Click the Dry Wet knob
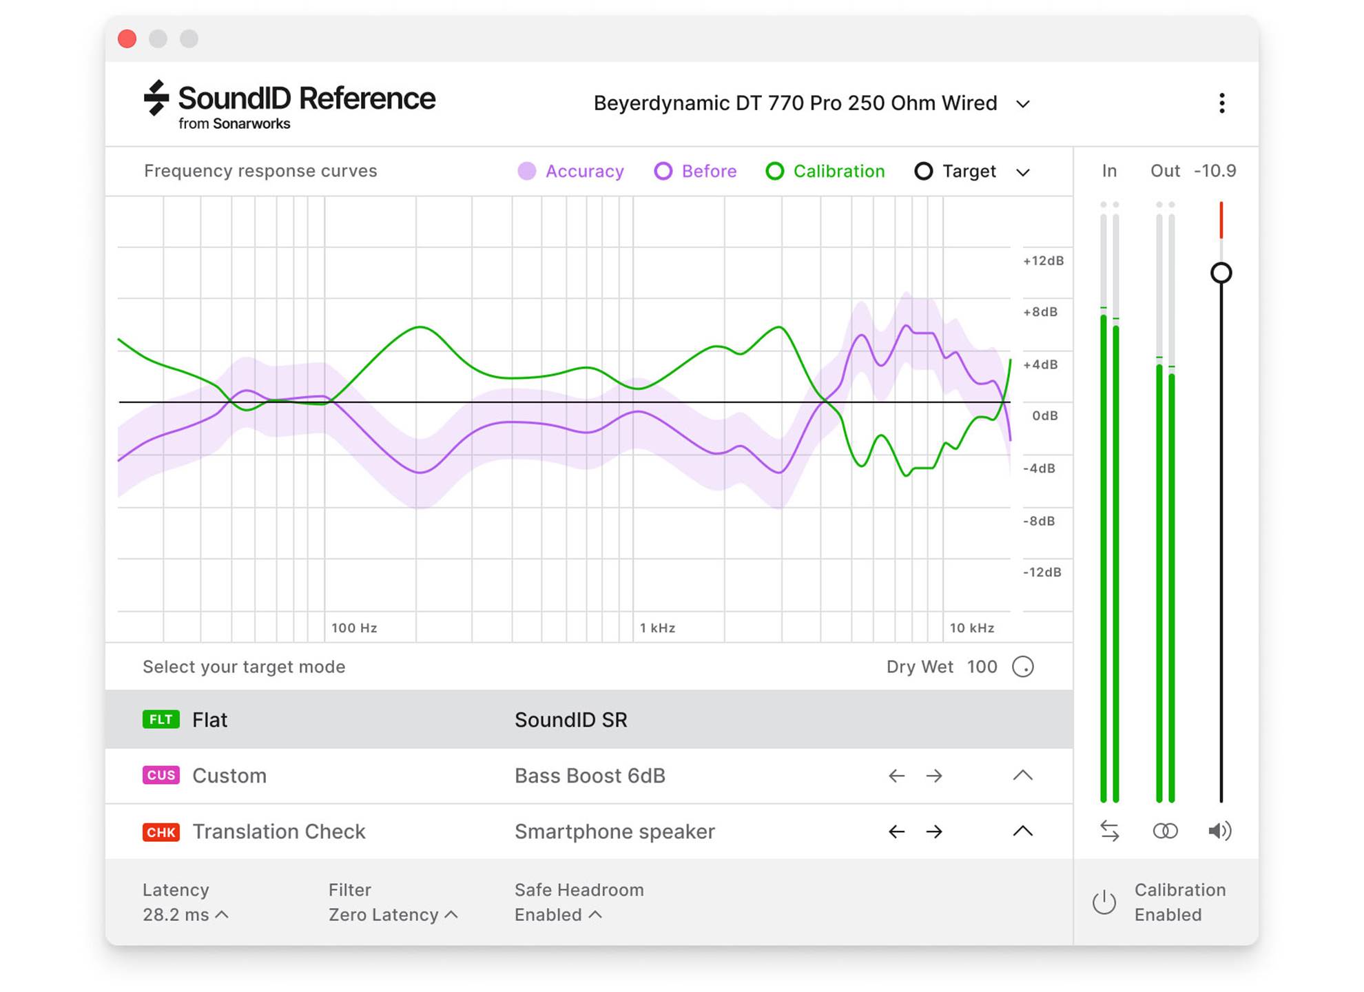The image size is (1364, 992). [1023, 667]
